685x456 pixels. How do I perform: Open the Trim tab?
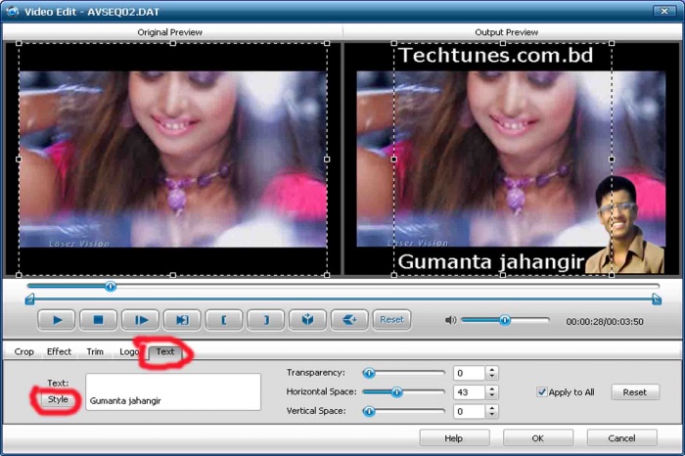click(95, 351)
